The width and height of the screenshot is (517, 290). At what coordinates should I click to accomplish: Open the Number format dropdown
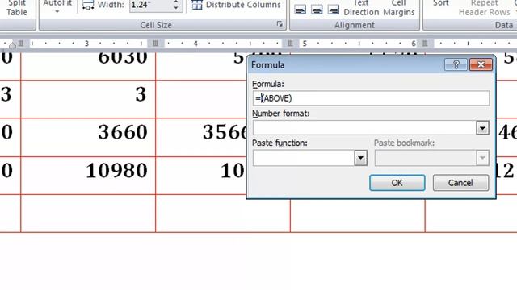[x=482, y=128]
